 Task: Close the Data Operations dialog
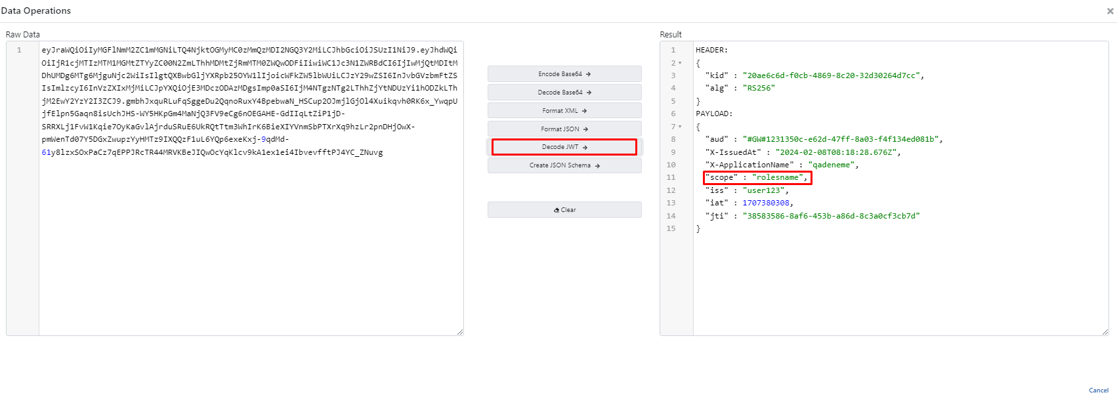[1110, 11]
